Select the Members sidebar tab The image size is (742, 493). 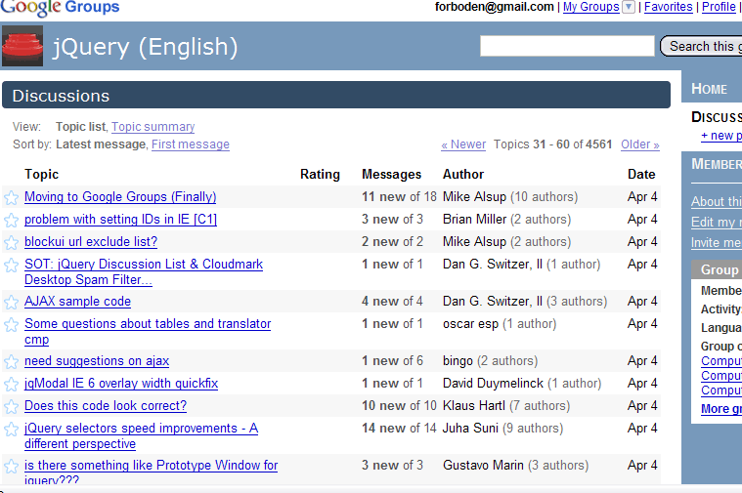tap(717, 164)
